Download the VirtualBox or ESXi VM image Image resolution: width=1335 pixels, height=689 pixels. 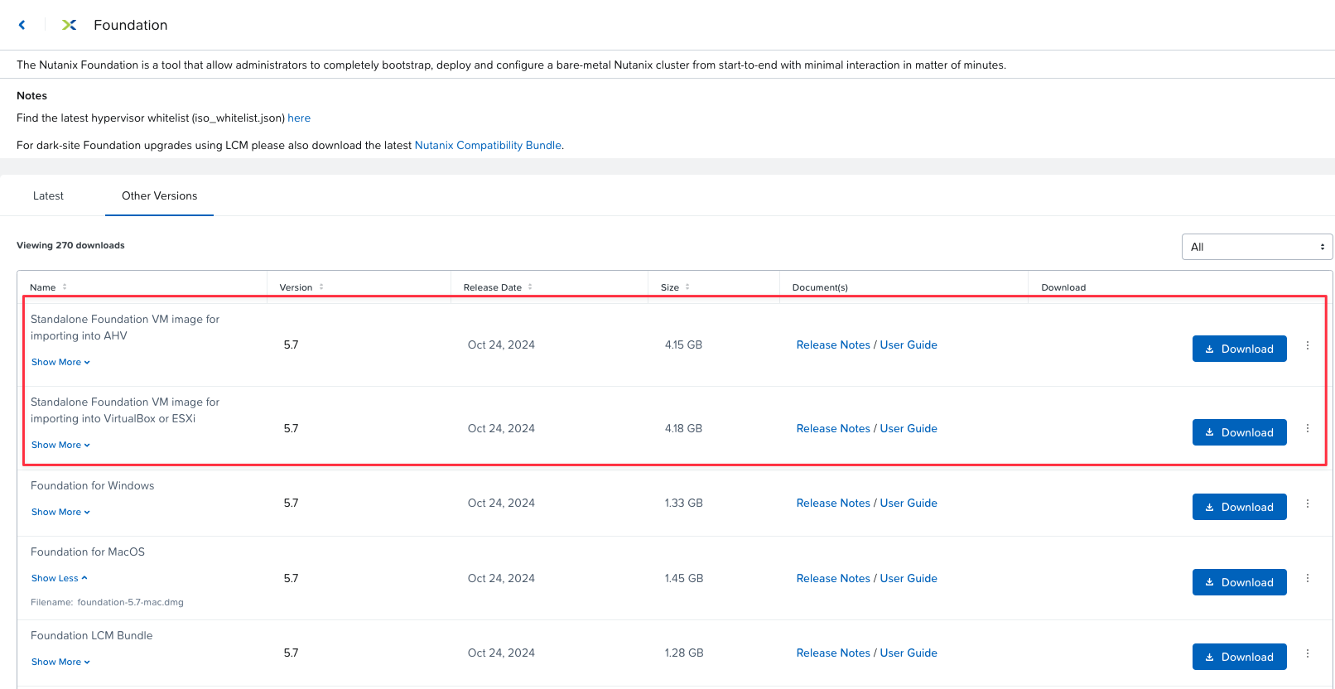[1239, 432]
